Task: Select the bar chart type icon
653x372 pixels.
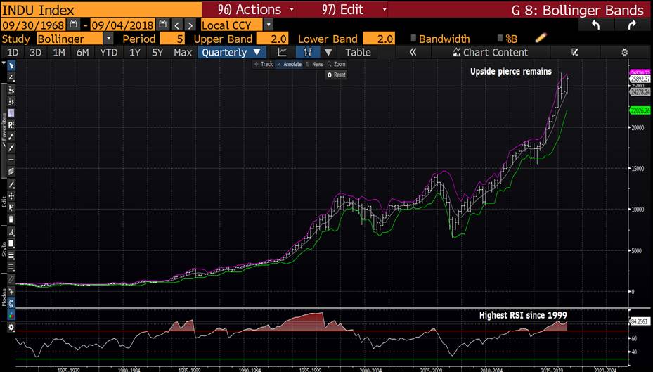Action: (307, 52)
